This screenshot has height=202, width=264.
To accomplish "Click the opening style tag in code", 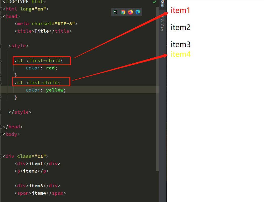I will pyautogui.click(x=18, y=46).
